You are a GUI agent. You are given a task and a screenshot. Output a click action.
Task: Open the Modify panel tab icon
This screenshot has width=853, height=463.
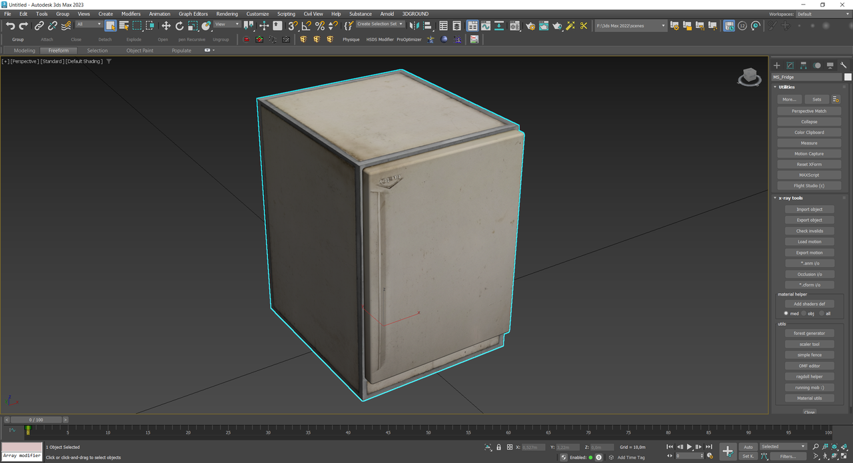point(790,65)
